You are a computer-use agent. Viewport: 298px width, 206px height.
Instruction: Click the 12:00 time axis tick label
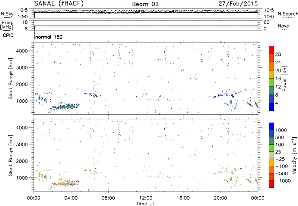146,198
